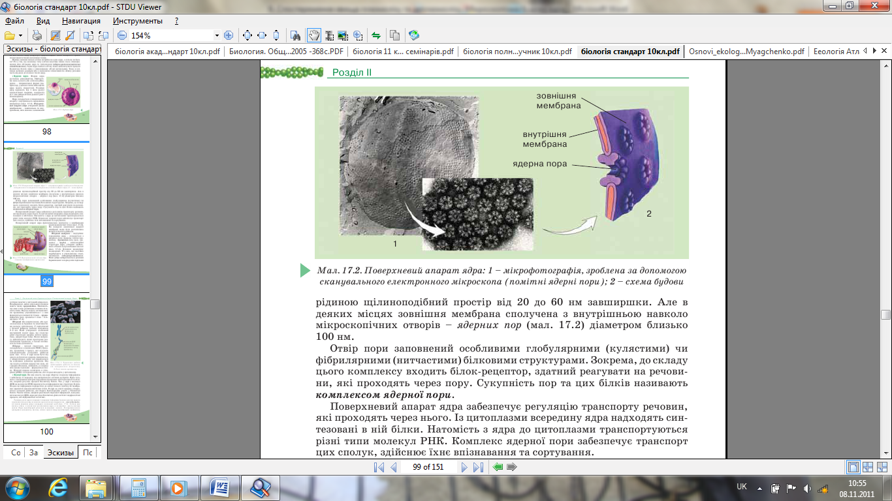Switch to tab біологія акад...ндарт 10кл.pdf
This screenshot has height=501, width=892.
(166, 52)
